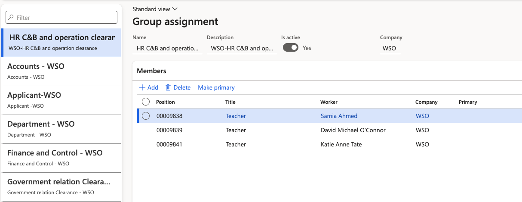
Task: Click WSO company in David Michael O'Connor row
Action: click(422, 130)
